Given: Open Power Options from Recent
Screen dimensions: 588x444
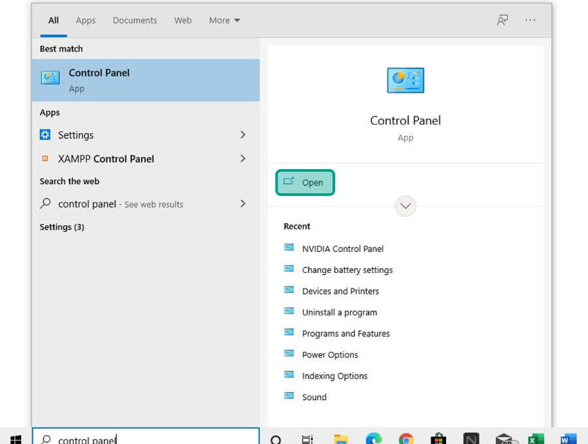Looking at the screenshot, I should (x=330, y=355).
